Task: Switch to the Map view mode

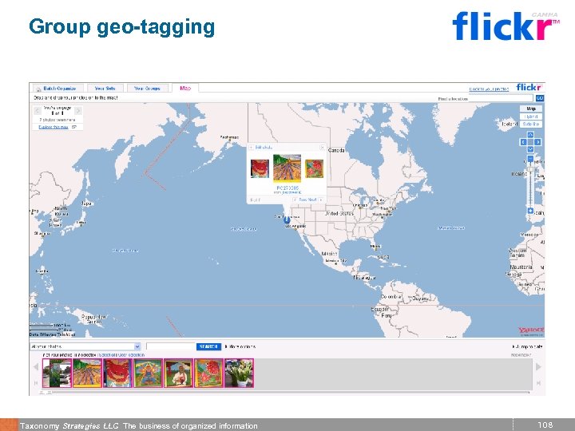Action: (530, 109)
